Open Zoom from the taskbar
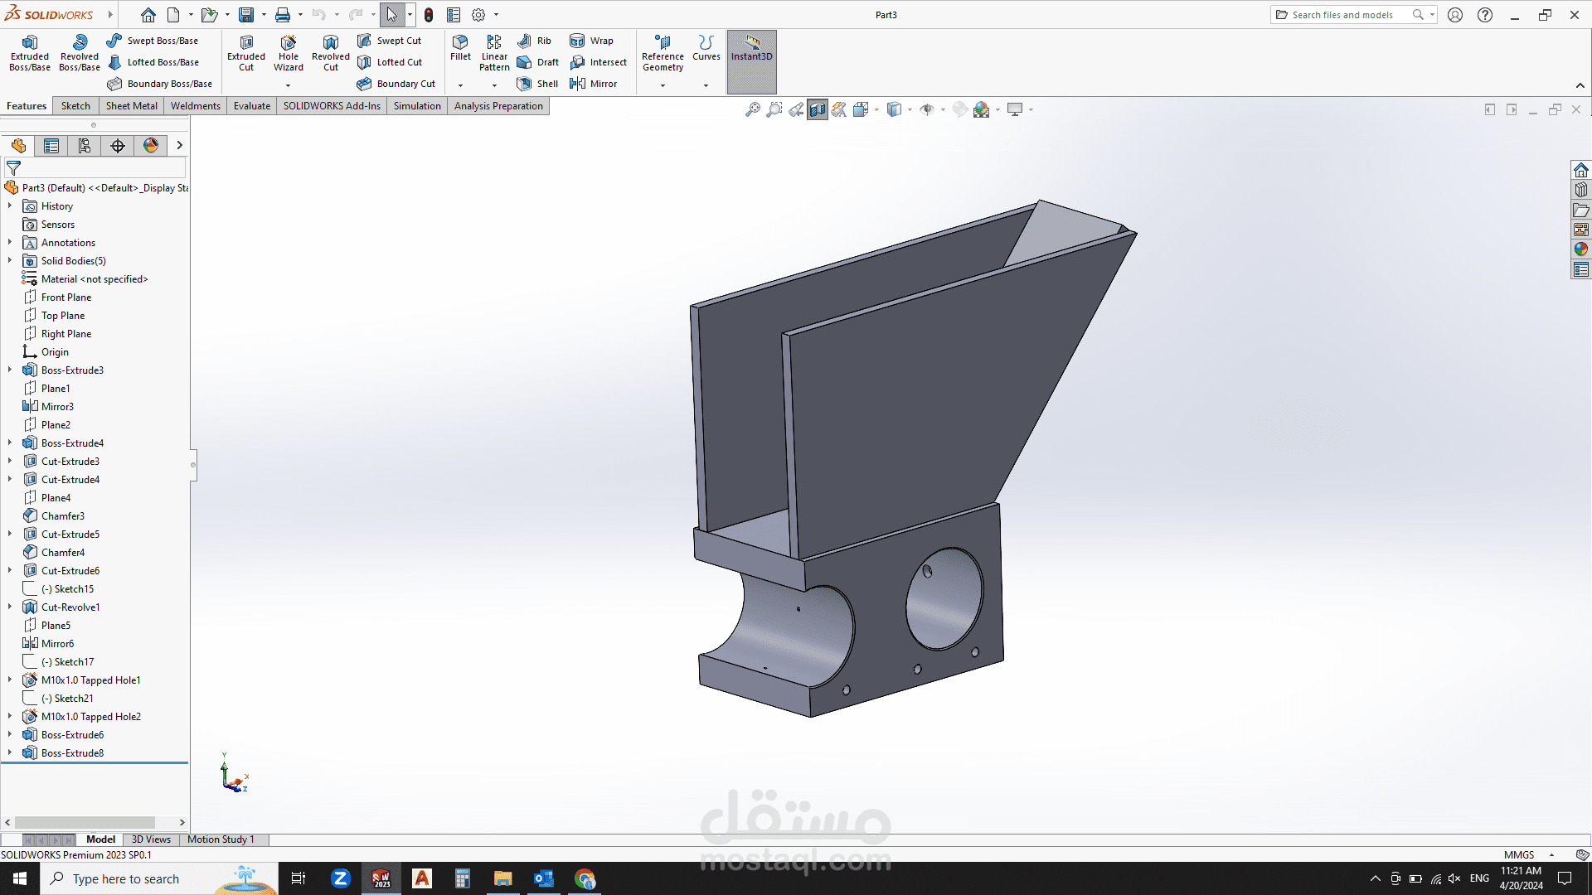Screen dimensions: 1592x895 point(340,878)
